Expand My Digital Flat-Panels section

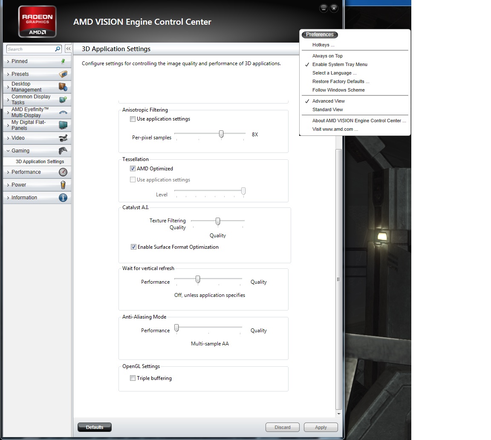click(8, 125)
